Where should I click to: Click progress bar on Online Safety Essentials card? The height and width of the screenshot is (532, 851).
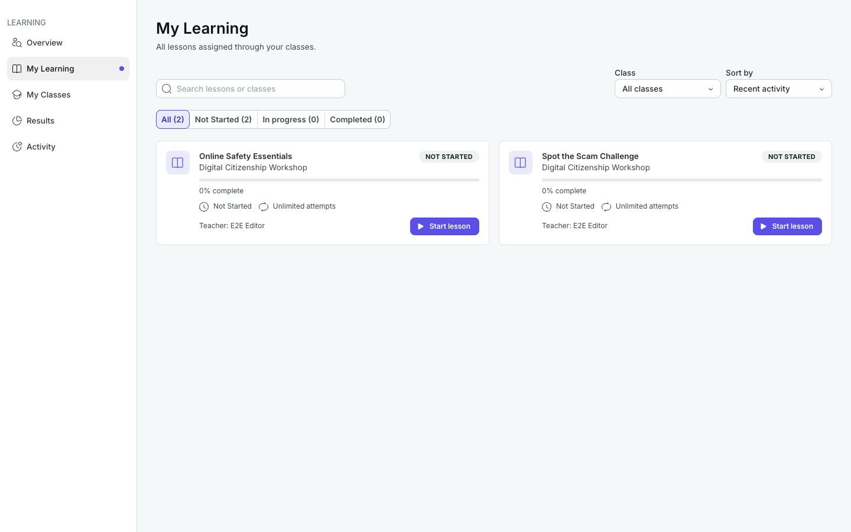[x=339, y=180]
